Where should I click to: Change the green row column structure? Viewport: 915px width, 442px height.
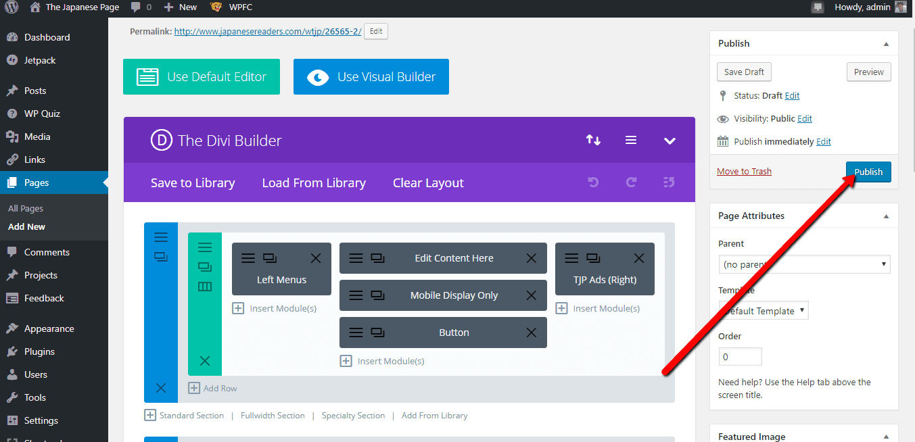pos(205,287)
